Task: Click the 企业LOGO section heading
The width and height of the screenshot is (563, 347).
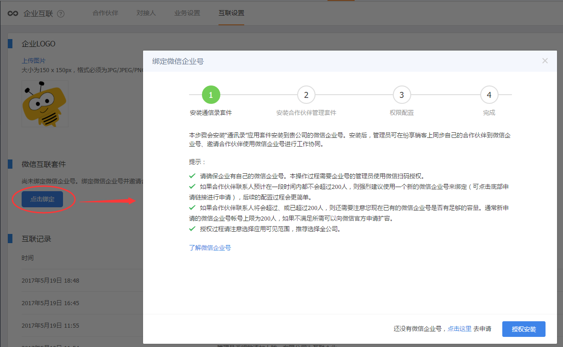Action: pyautogui.click(x=39, y=44)
